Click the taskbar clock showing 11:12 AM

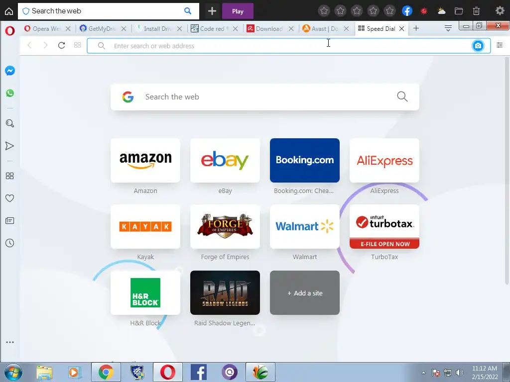(485, 373)
